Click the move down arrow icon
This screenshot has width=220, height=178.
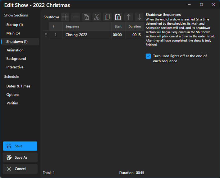[x=139, y=17]
